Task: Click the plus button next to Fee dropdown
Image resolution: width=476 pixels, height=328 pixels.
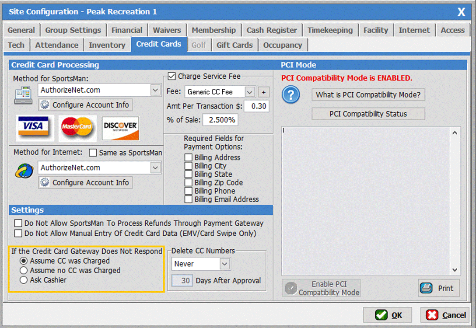Action: pyautogui.click(x=263, y=92)
